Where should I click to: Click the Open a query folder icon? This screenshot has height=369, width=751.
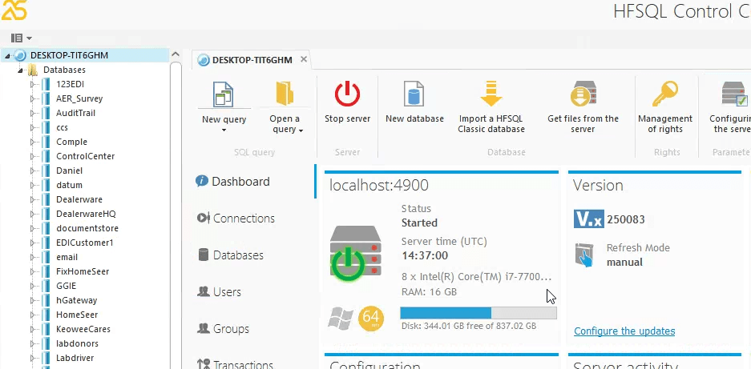point(285,95)
